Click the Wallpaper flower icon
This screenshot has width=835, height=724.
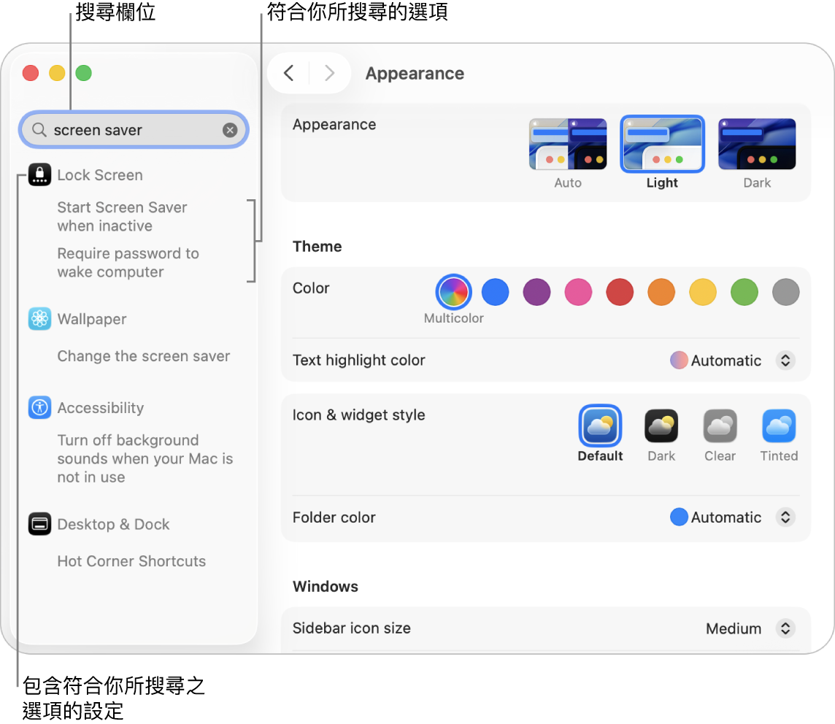click(x=39, y=319)
